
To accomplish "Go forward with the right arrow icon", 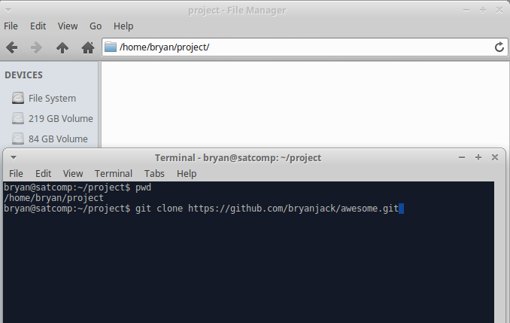I will point(36,47).
